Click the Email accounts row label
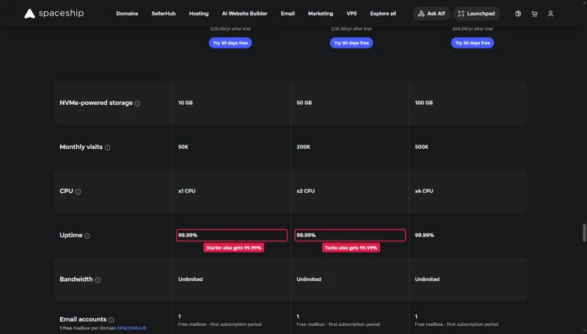The width and height of the screenshot is (587, 334). 83,319
